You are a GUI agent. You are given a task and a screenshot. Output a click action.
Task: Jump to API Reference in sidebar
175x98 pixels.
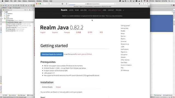click(125, 71)
